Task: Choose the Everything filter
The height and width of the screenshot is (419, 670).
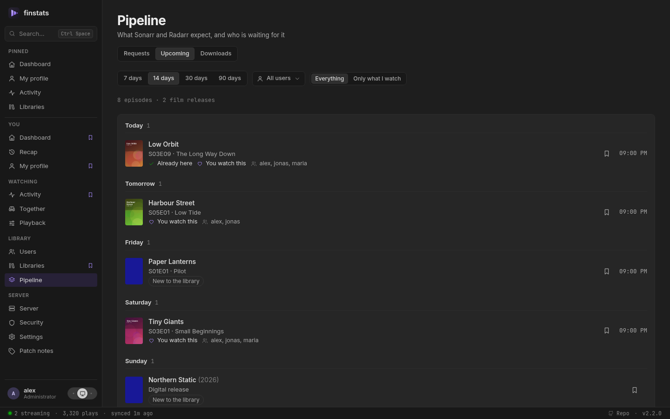Action: [329, 79]
